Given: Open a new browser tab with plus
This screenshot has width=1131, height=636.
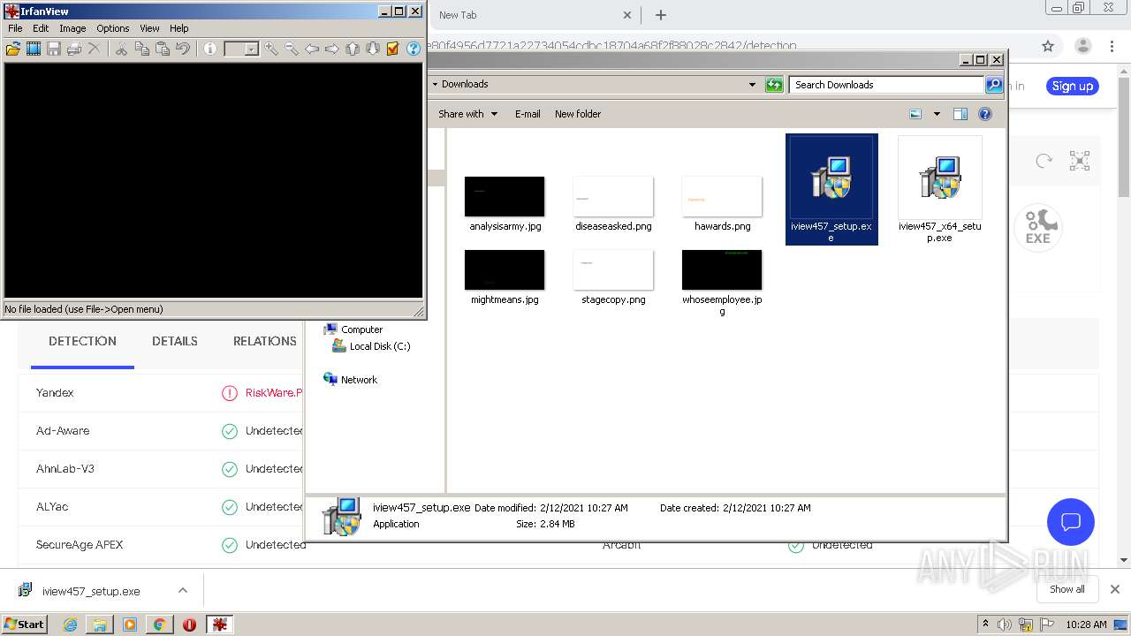Looking at the screenshot, I should (x=661, y=15).
